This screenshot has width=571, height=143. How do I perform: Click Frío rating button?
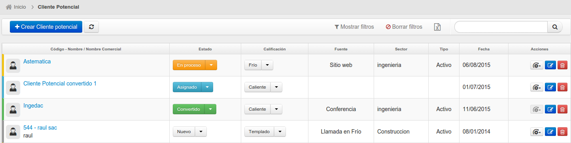253,65
